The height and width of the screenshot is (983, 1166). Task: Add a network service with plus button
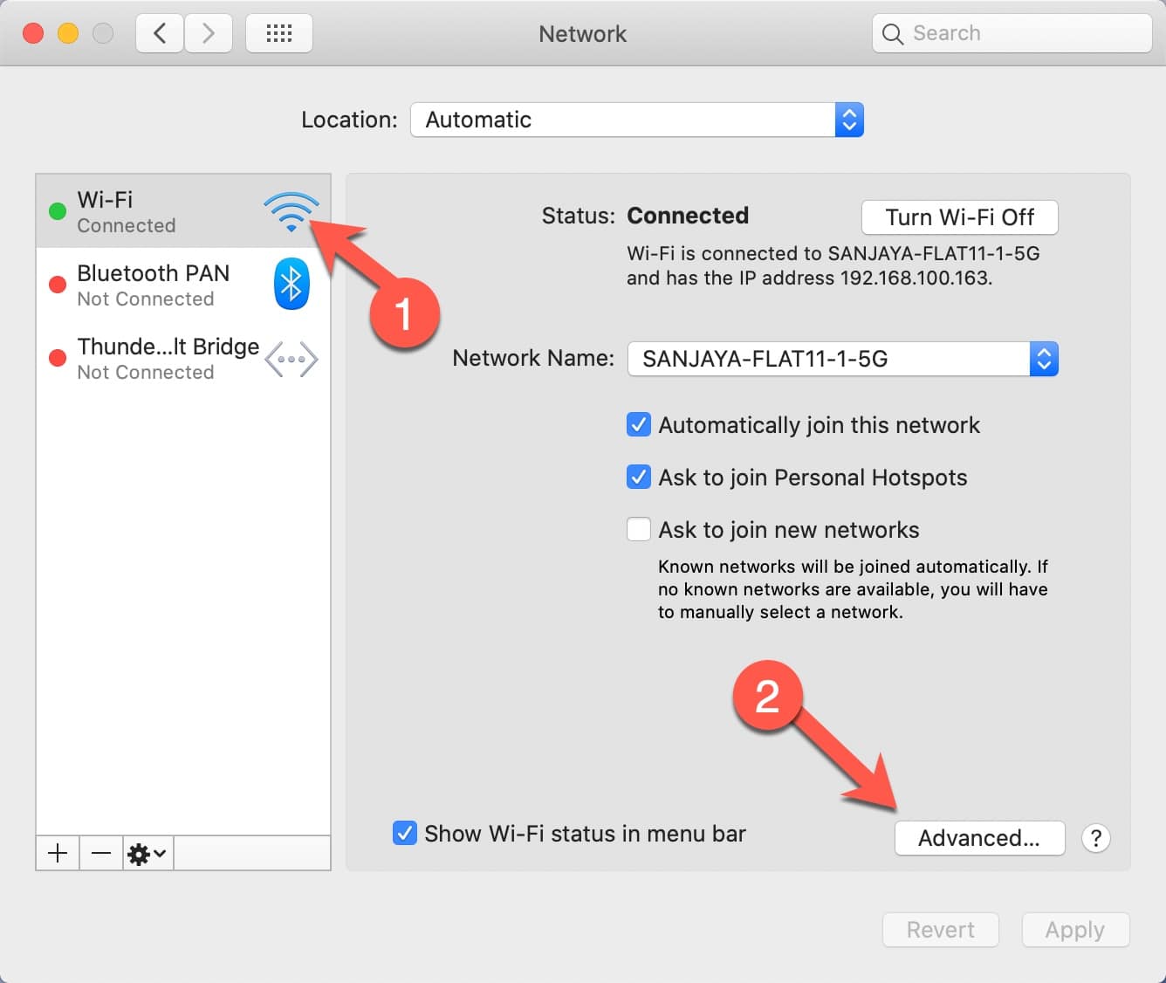[58, 853]
